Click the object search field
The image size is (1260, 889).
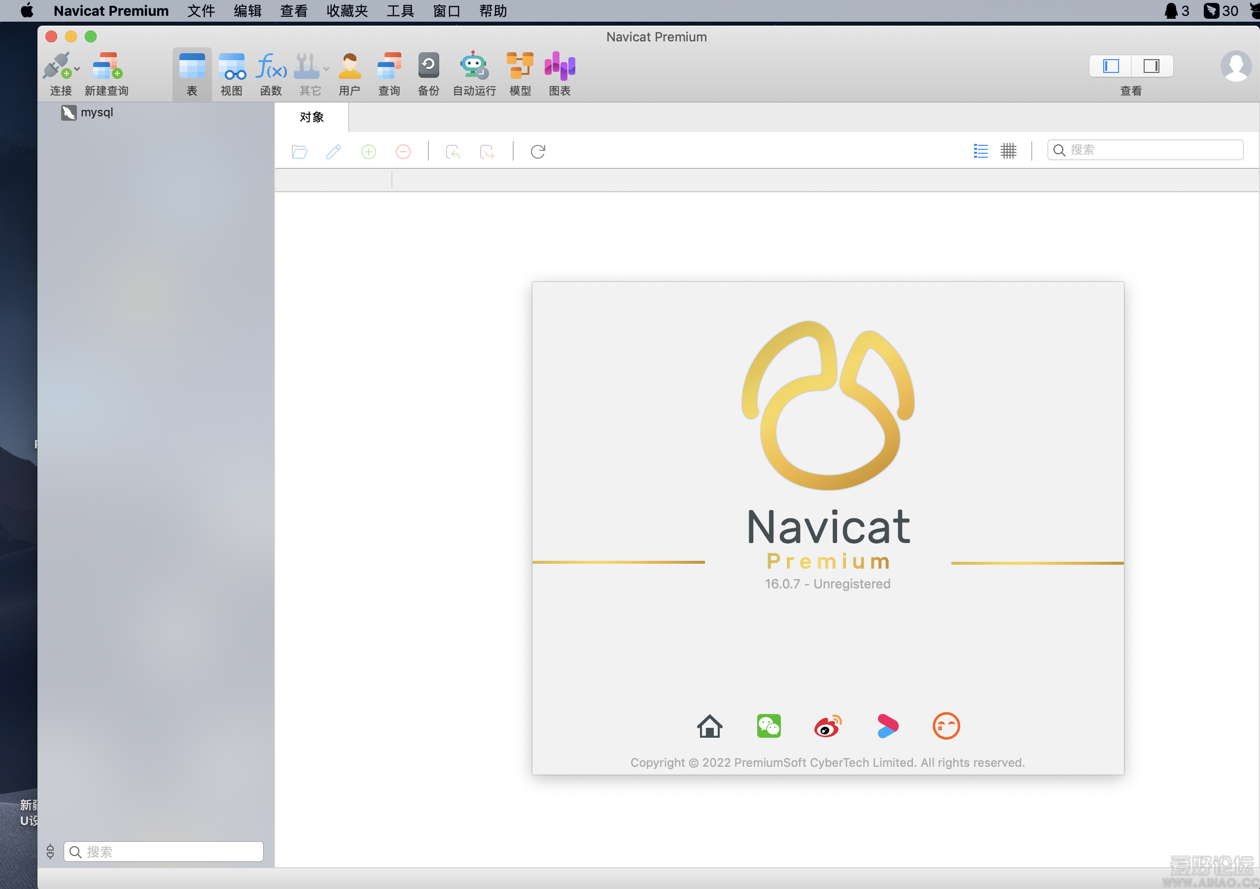tap(1146, 150)
